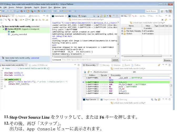Open the Linked config dropdown in App Console

point(145,103)
